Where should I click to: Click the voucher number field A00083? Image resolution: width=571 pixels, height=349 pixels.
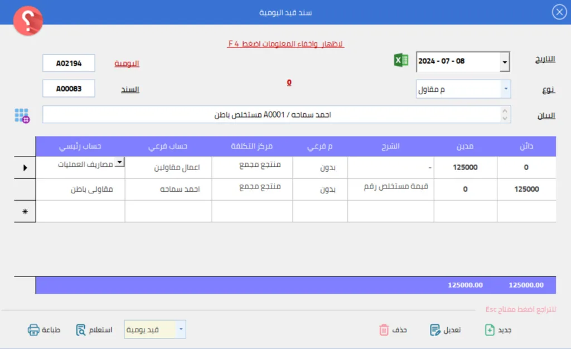click(69, 89)
